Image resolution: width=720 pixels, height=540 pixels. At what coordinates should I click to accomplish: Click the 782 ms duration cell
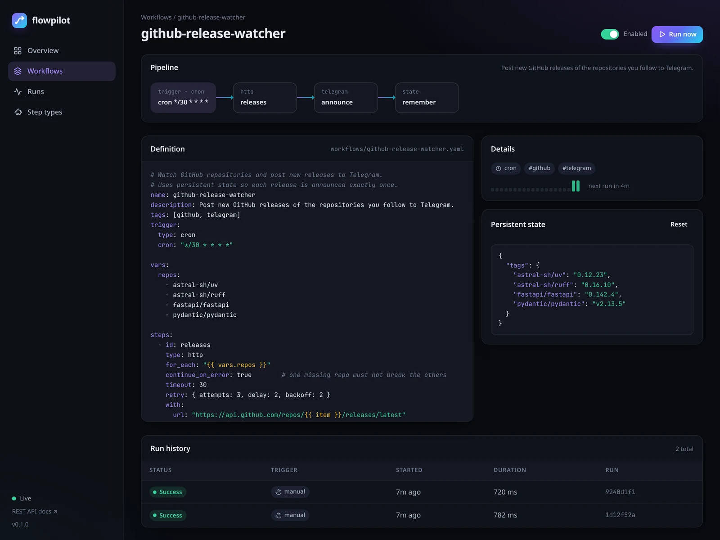pyautogui.click(x=505, y=516)
